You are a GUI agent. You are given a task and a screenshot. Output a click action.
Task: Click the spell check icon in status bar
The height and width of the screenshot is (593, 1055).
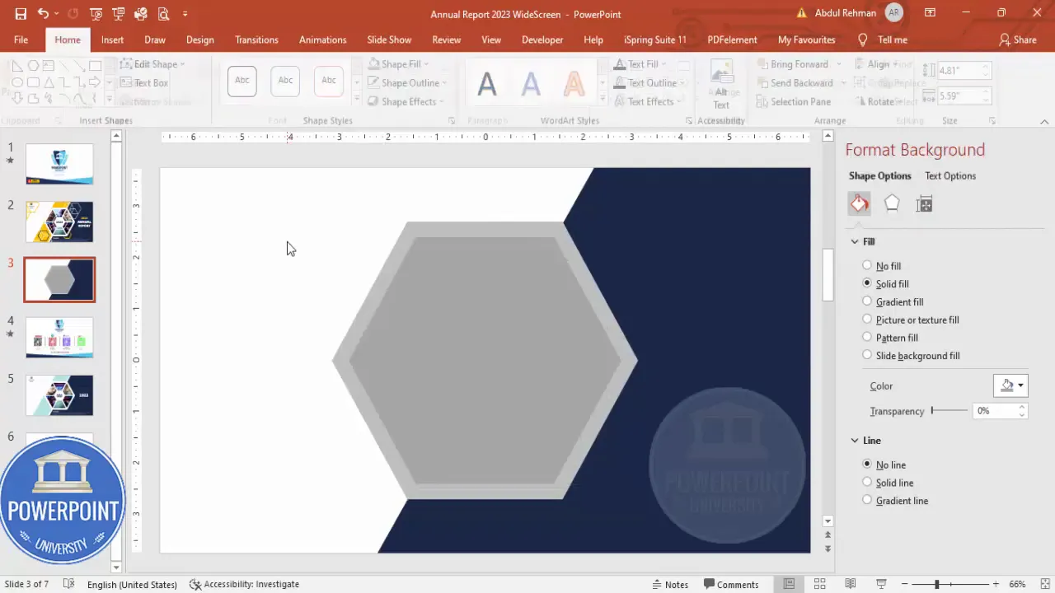[69, 584]
